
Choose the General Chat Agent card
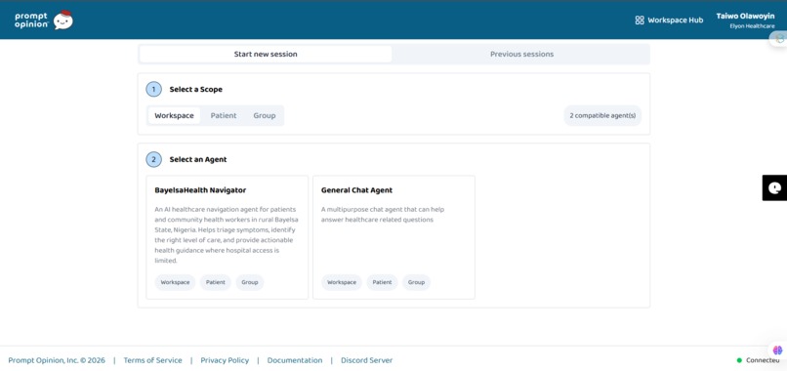tap(393, 237)
